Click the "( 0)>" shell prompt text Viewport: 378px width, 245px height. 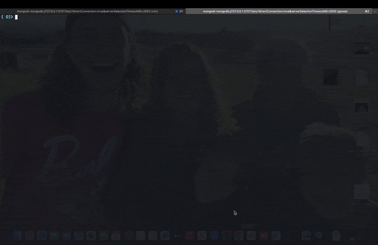coord(8,17)
